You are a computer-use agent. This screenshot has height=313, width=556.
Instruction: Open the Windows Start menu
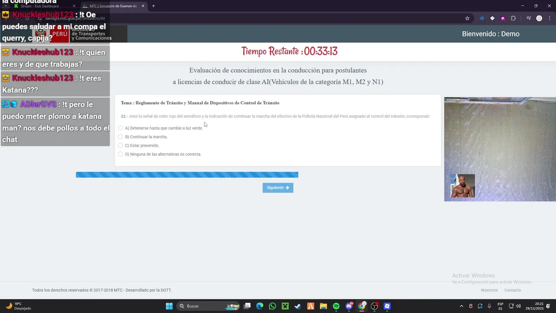click(x=169, y=306)
